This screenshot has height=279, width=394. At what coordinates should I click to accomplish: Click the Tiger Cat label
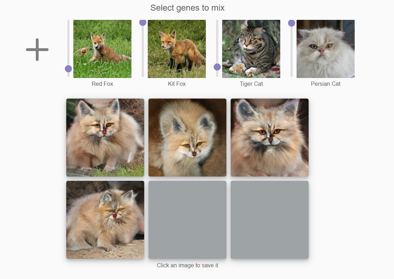[x=251, y=84]
